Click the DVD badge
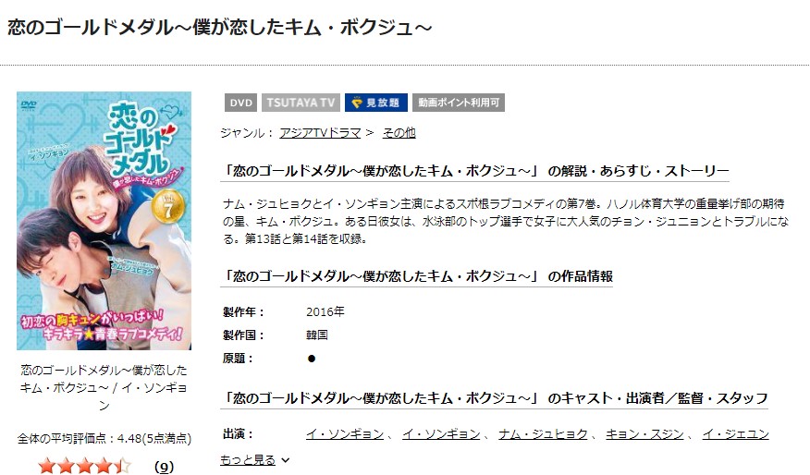 (240, 103)
